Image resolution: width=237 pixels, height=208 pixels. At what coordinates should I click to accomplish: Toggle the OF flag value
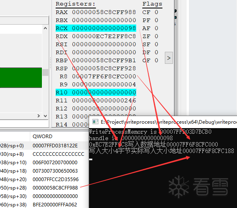click(x=156, y=60)
